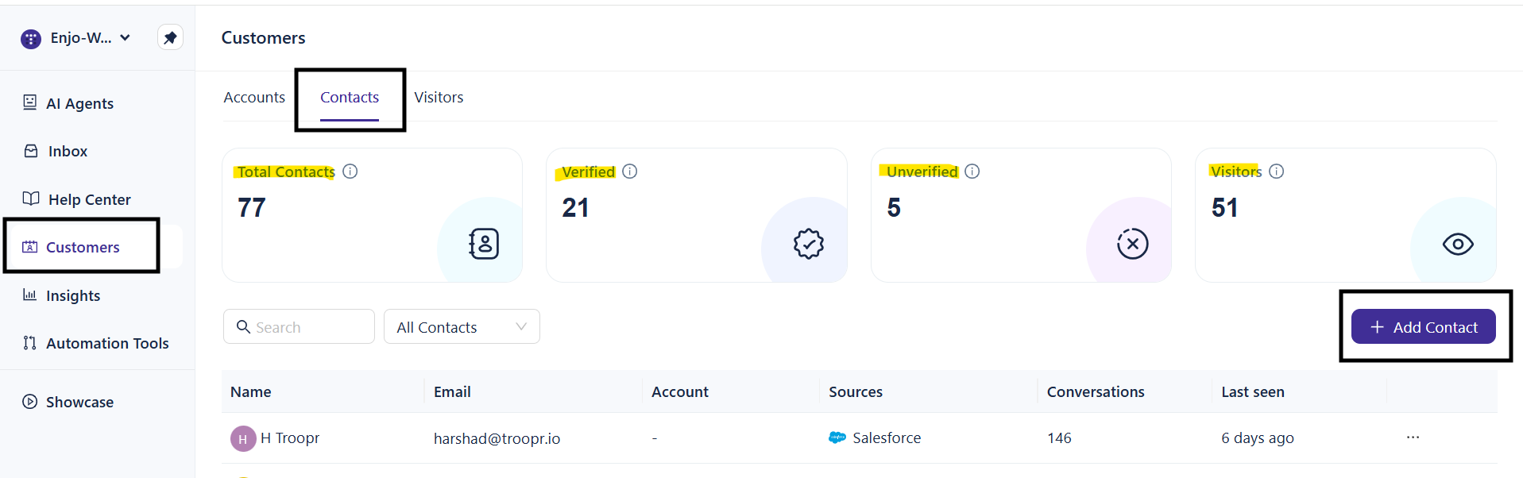Image resolution: width=1523 pixels, height=478 pixels.
Task: Click the Last seen column header
Action: point(1253,391)
